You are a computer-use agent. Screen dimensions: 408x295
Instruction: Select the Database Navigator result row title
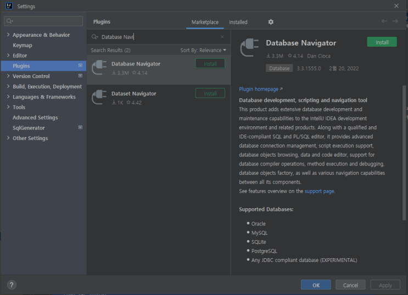[x=136, y=64]
